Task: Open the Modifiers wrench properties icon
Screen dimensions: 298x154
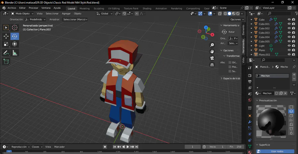Action: 250,122
